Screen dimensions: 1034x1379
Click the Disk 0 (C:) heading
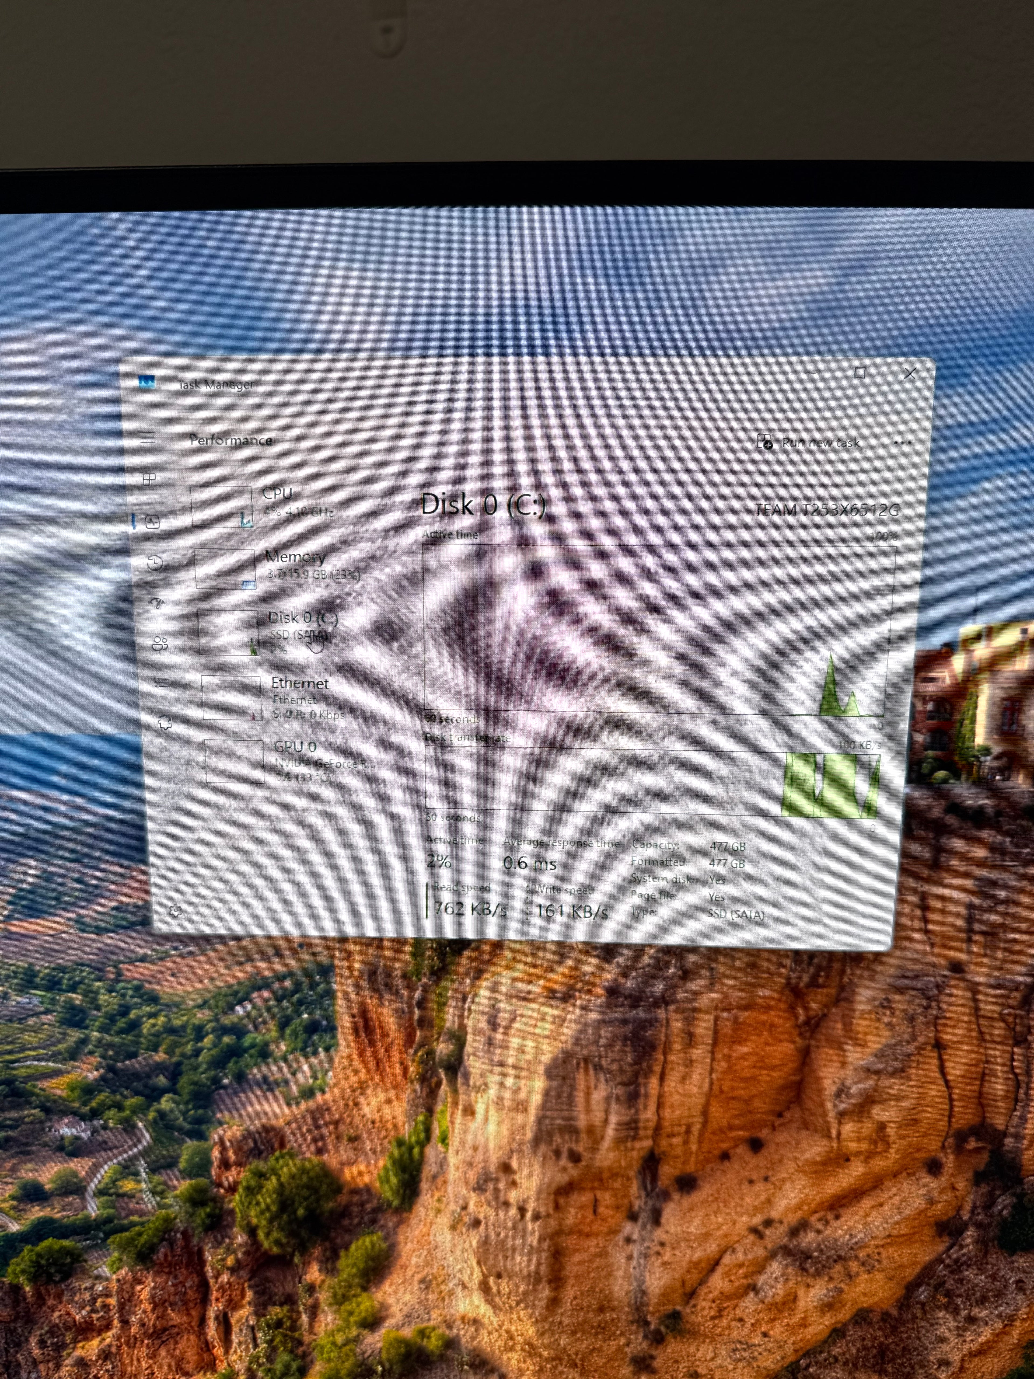click(x=483, y=504)
